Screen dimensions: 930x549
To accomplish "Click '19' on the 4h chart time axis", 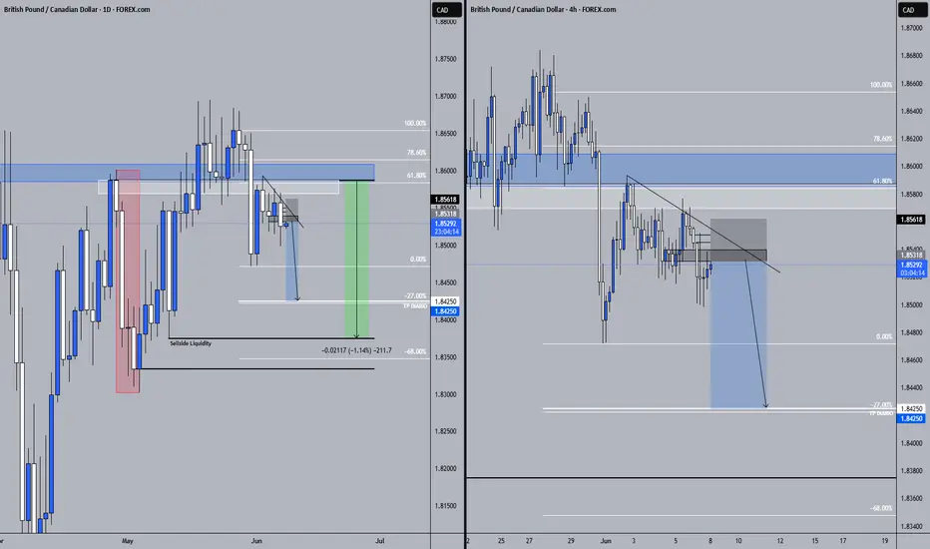I will [884, 541].
